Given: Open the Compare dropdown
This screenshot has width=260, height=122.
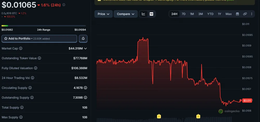Looking at the screenshot, I should point(126,14).
